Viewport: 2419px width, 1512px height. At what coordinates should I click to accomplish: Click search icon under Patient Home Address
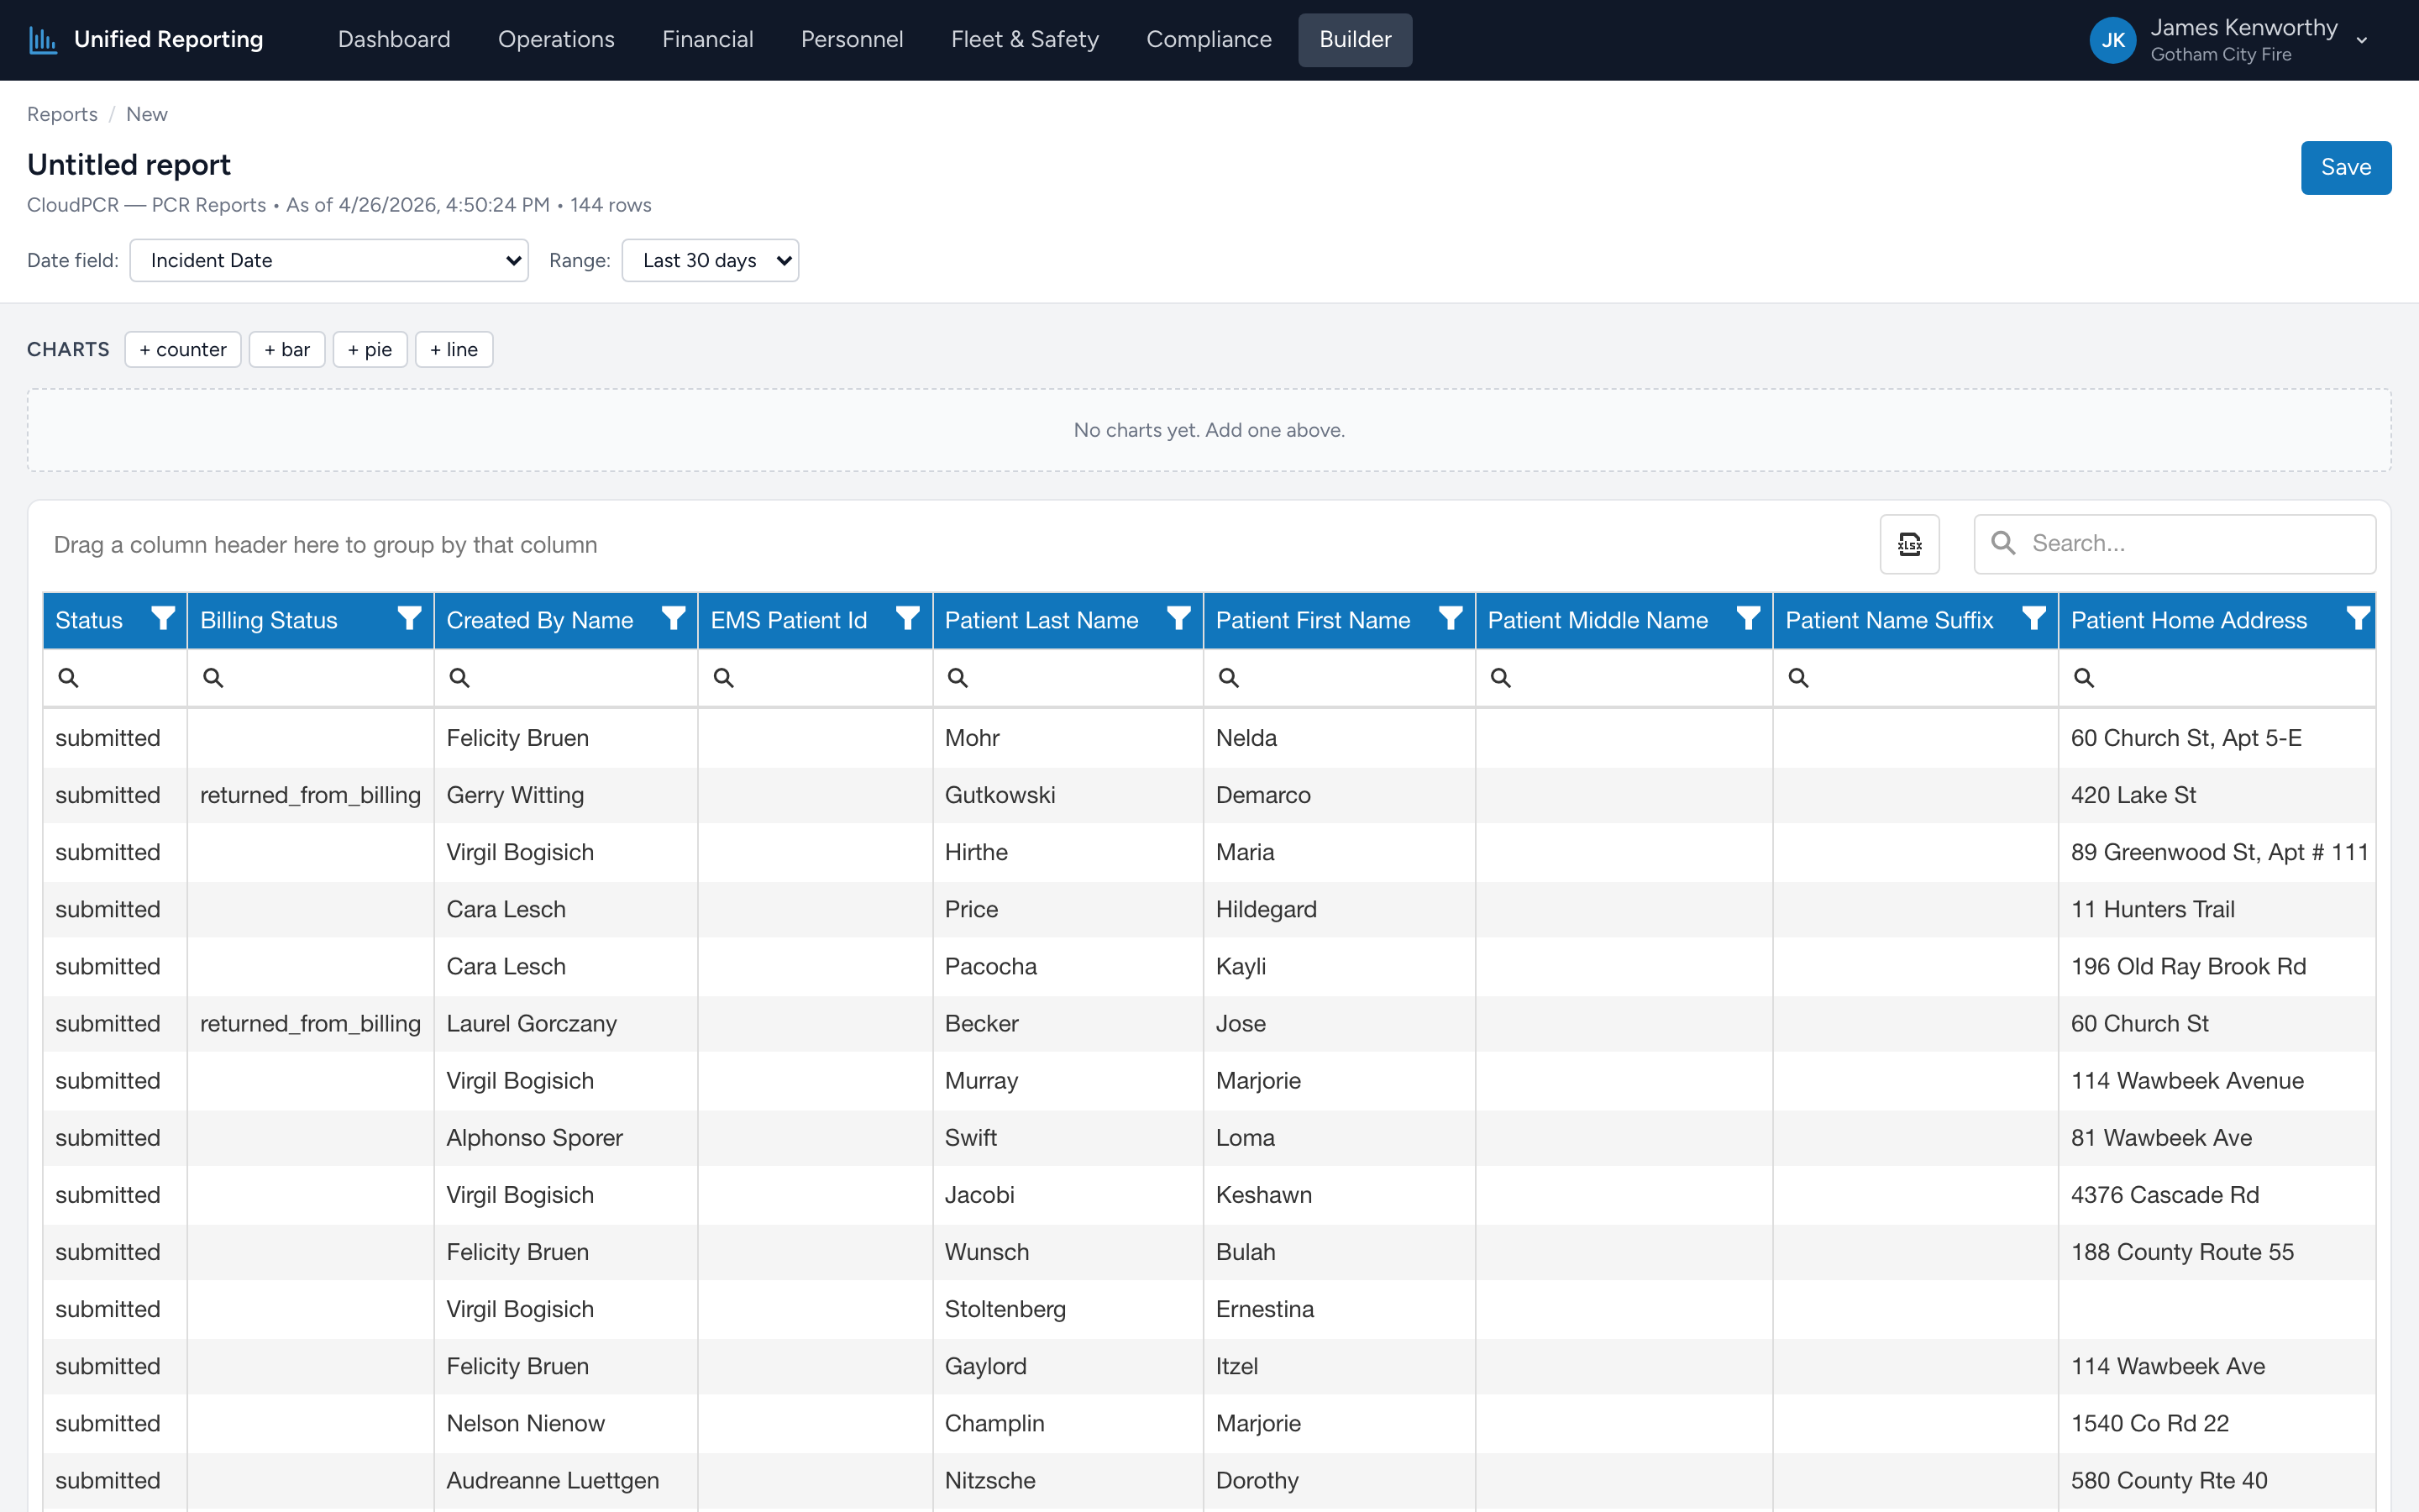(2084, 678)
